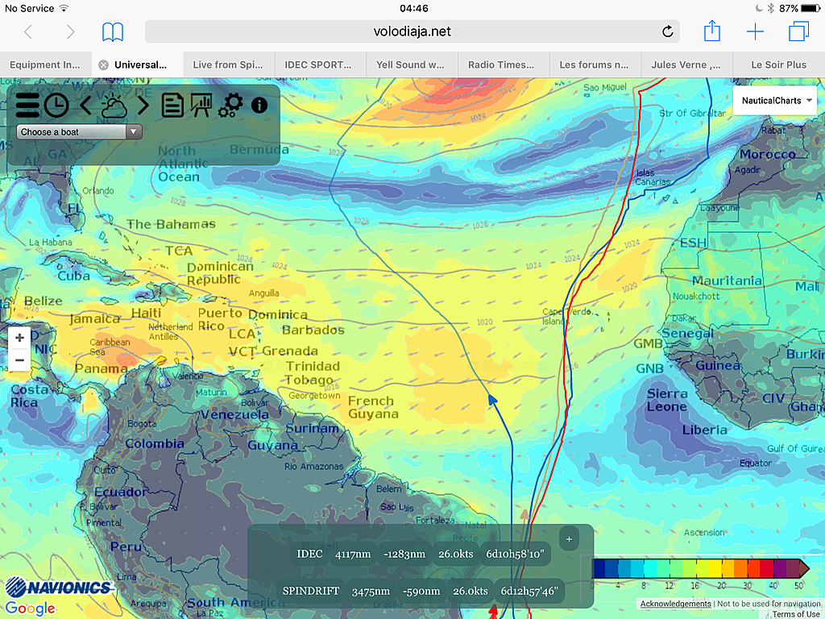825x619 pixels.
Task: Open the chart presentation statistics icon
Action: 201,106
